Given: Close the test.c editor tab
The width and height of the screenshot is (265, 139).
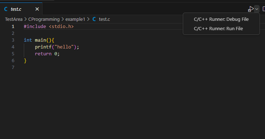Looking at the screenshot, I should [x=37, y=9].
